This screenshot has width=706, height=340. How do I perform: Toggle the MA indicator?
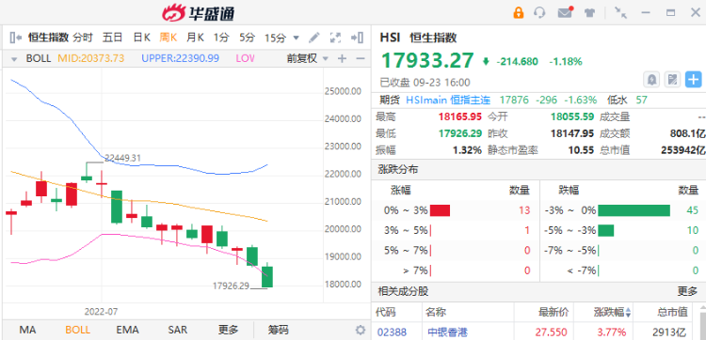[27, 330]
